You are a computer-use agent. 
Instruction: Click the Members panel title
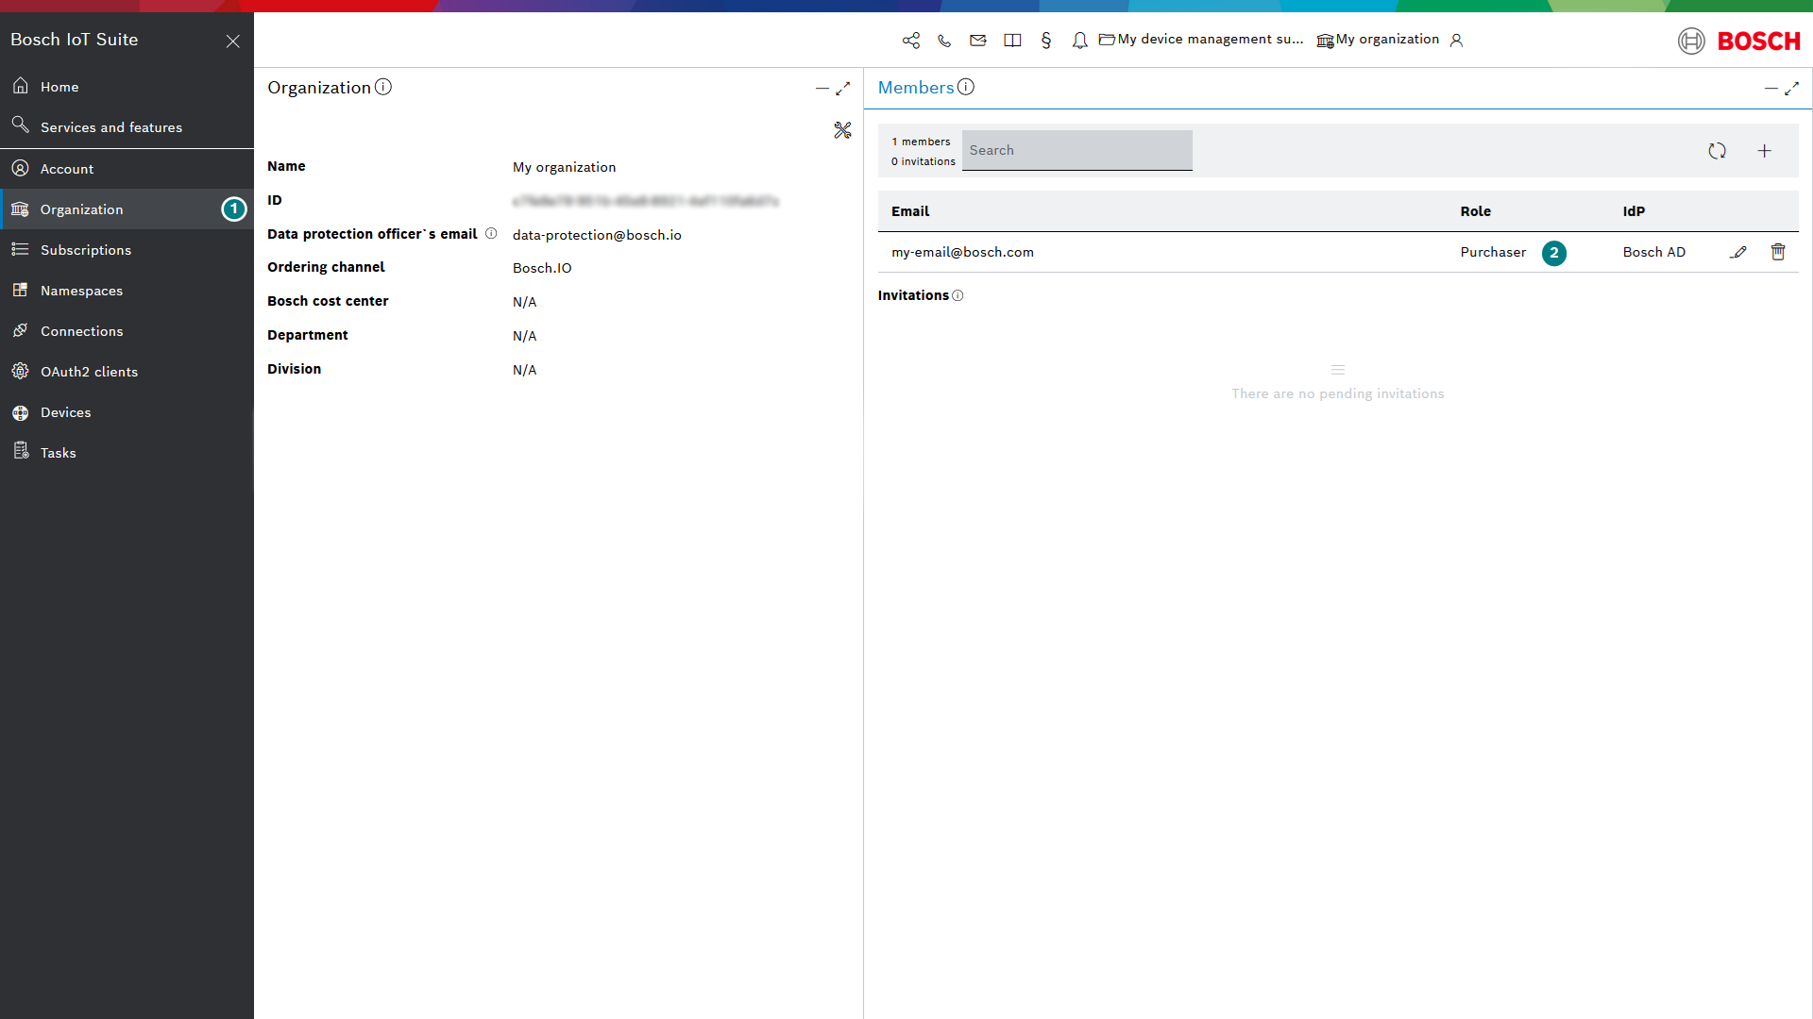[916, 87]
